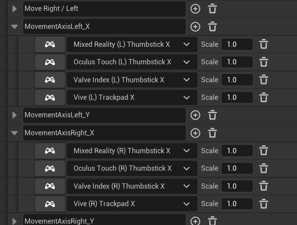Expand the Move Right / Left mapping

(x=14, y=9)
